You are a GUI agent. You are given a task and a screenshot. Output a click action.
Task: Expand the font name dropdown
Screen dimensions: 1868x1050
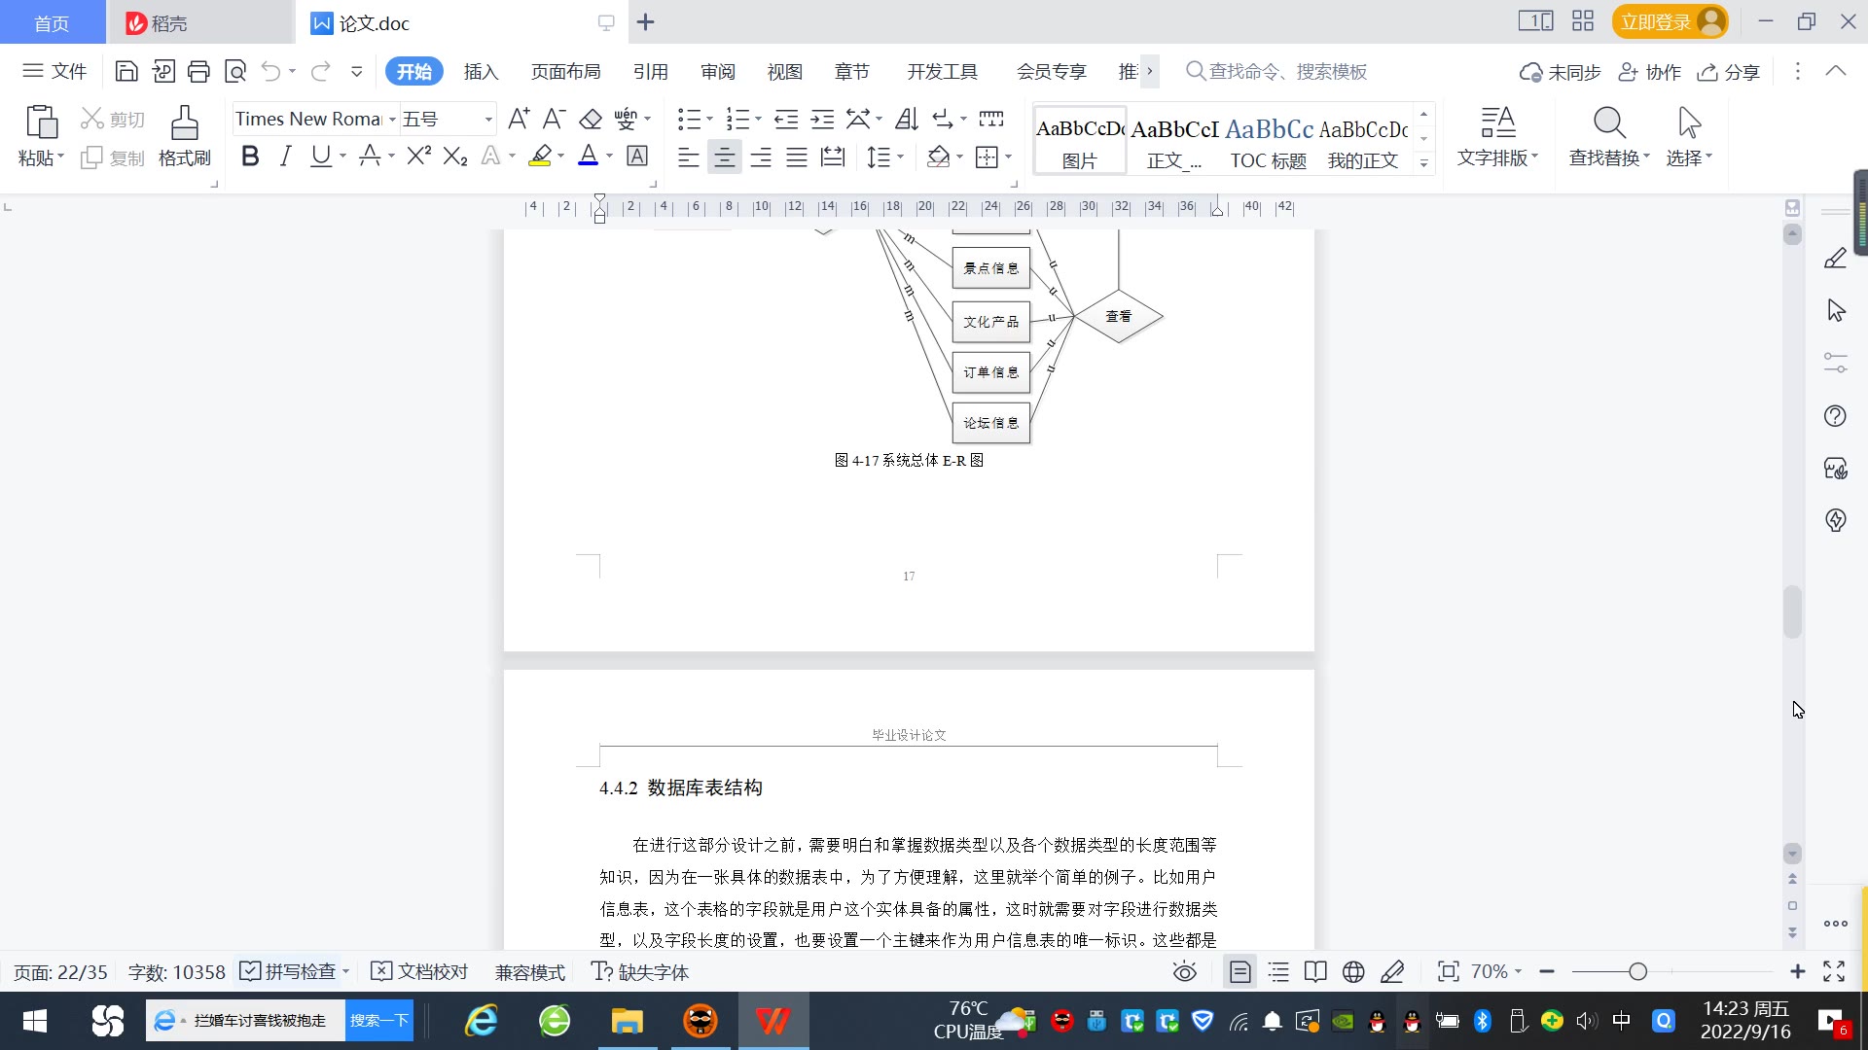tap(392, 119)
